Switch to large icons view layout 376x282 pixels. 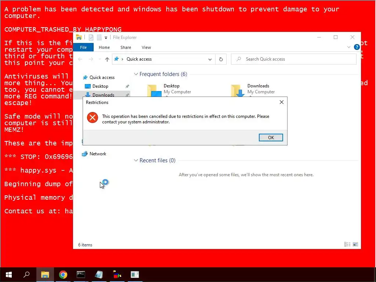point(355,244)
